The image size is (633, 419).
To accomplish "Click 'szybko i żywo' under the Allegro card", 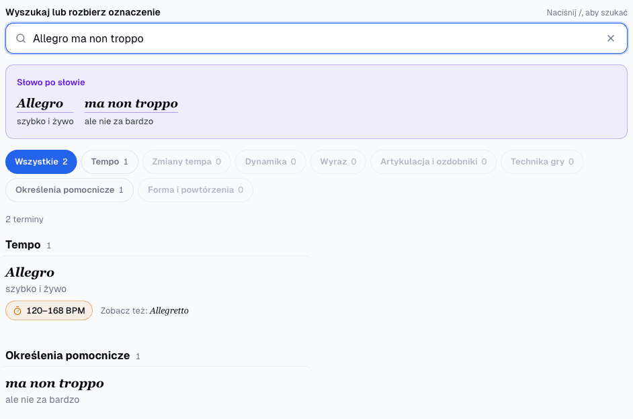I will tap(36, 289).
